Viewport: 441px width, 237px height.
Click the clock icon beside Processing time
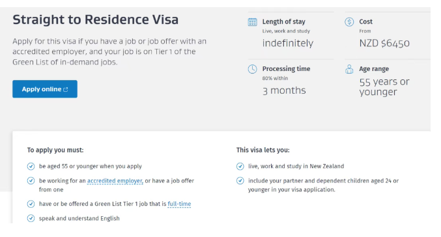point(252,69)
